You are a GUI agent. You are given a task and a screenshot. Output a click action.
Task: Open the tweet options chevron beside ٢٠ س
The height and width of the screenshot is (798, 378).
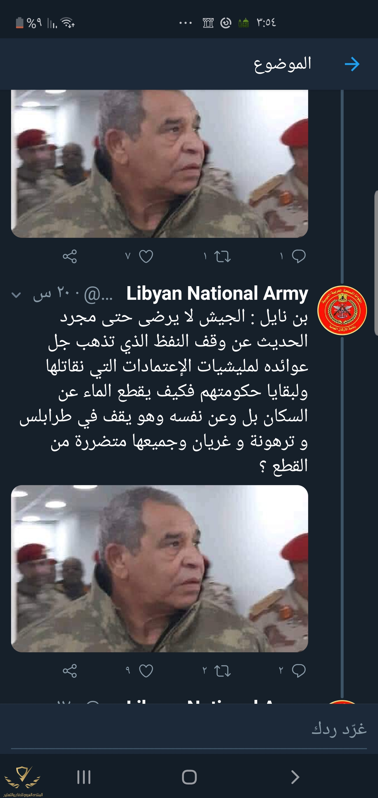coord(16,295)
